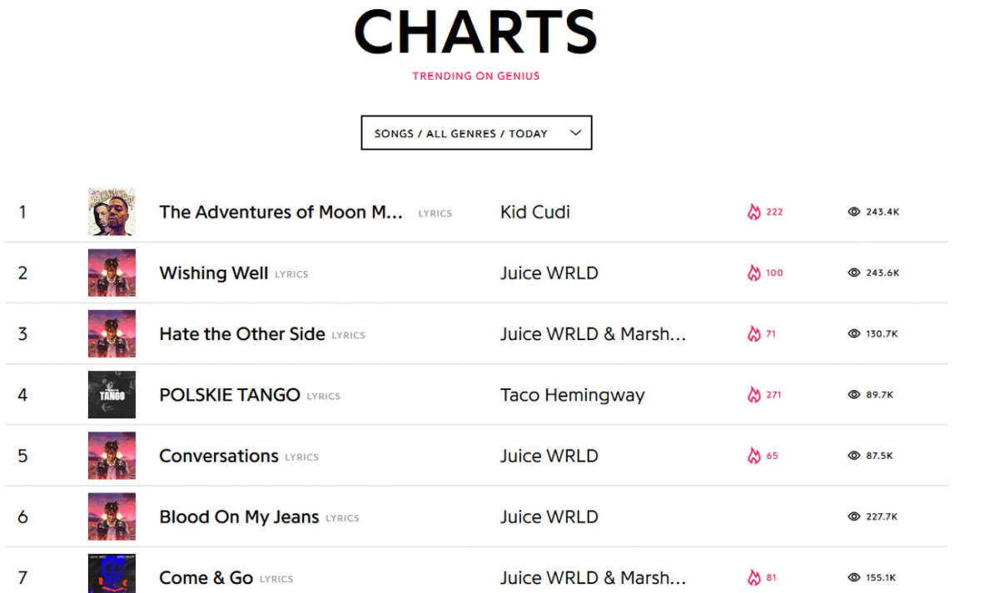Open The Adventures of Moon Man song lyrics
This screenshot has height=593, width=999.
pos(281,212)
